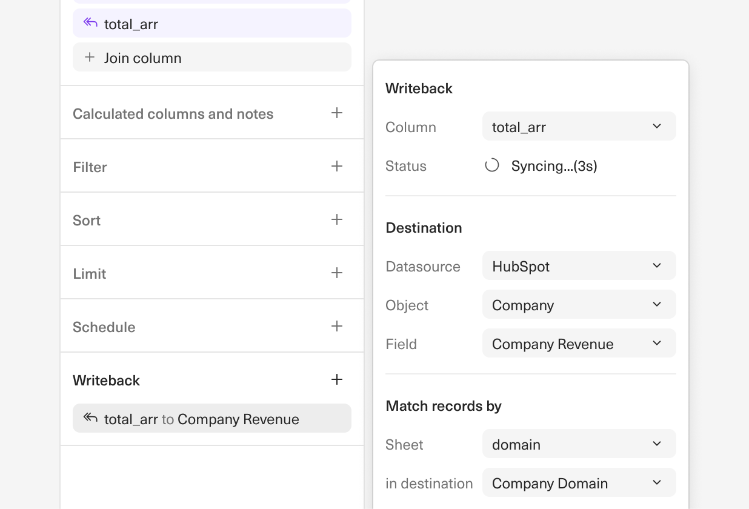Click the Join column button

212,57
